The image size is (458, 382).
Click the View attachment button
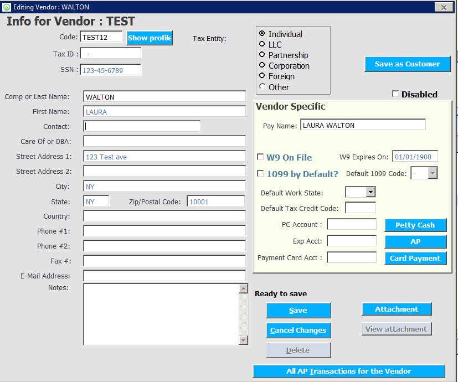click(x=397, y=329)
